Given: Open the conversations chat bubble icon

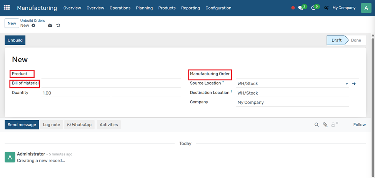Looking at the screenshot, I should 301,8.
